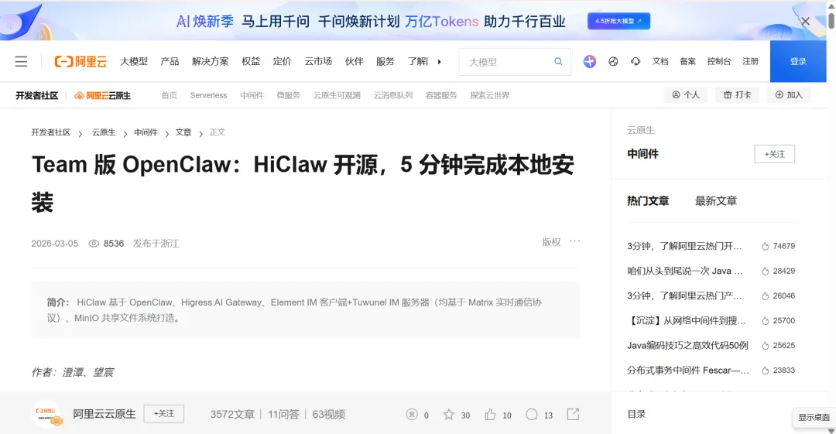
Task: Open the article more options ellipsis
Action: 574,241
